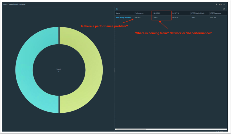Screen dimensions: 231x134
Task: Open the wdc-ibuag-prod02 object link
Action: point(124,18)
